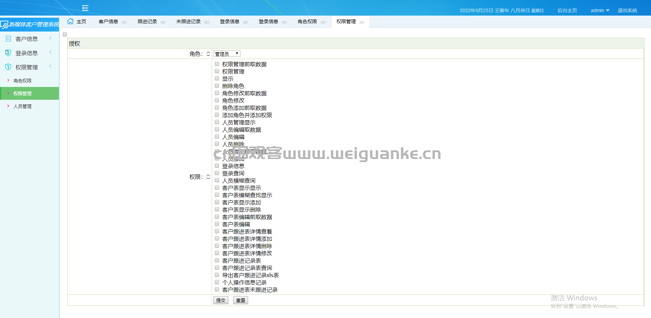Expand the 登录信息 sidebar menu chevron

point(50,52)
